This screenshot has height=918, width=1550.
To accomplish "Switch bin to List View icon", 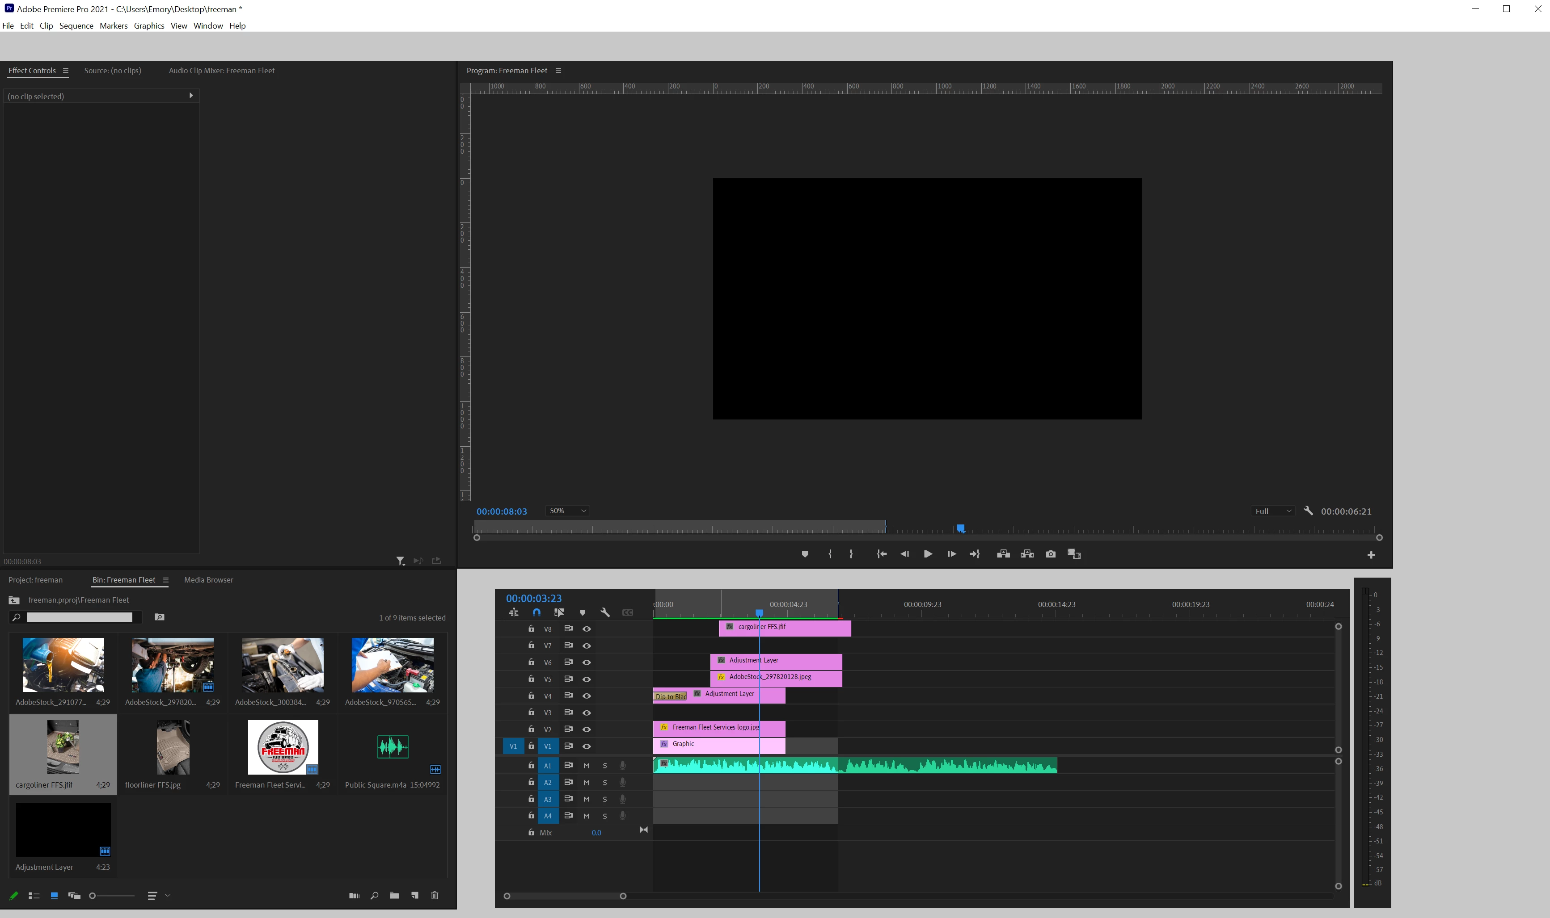I will (x=34, y=896).
